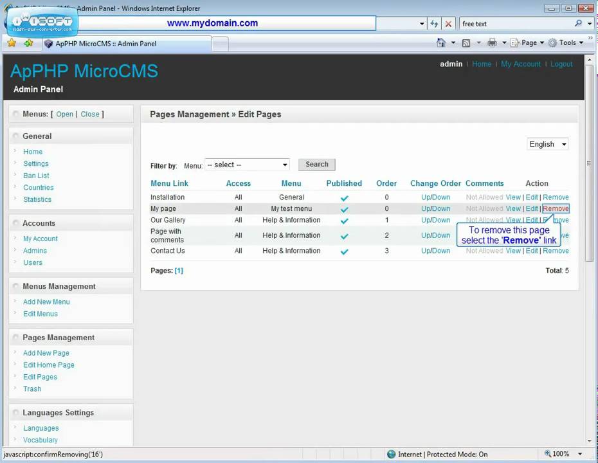The width and height of the screenshot is (598, 463).
Task: Open the Vocabulary settings link
Action: [40, 440]
